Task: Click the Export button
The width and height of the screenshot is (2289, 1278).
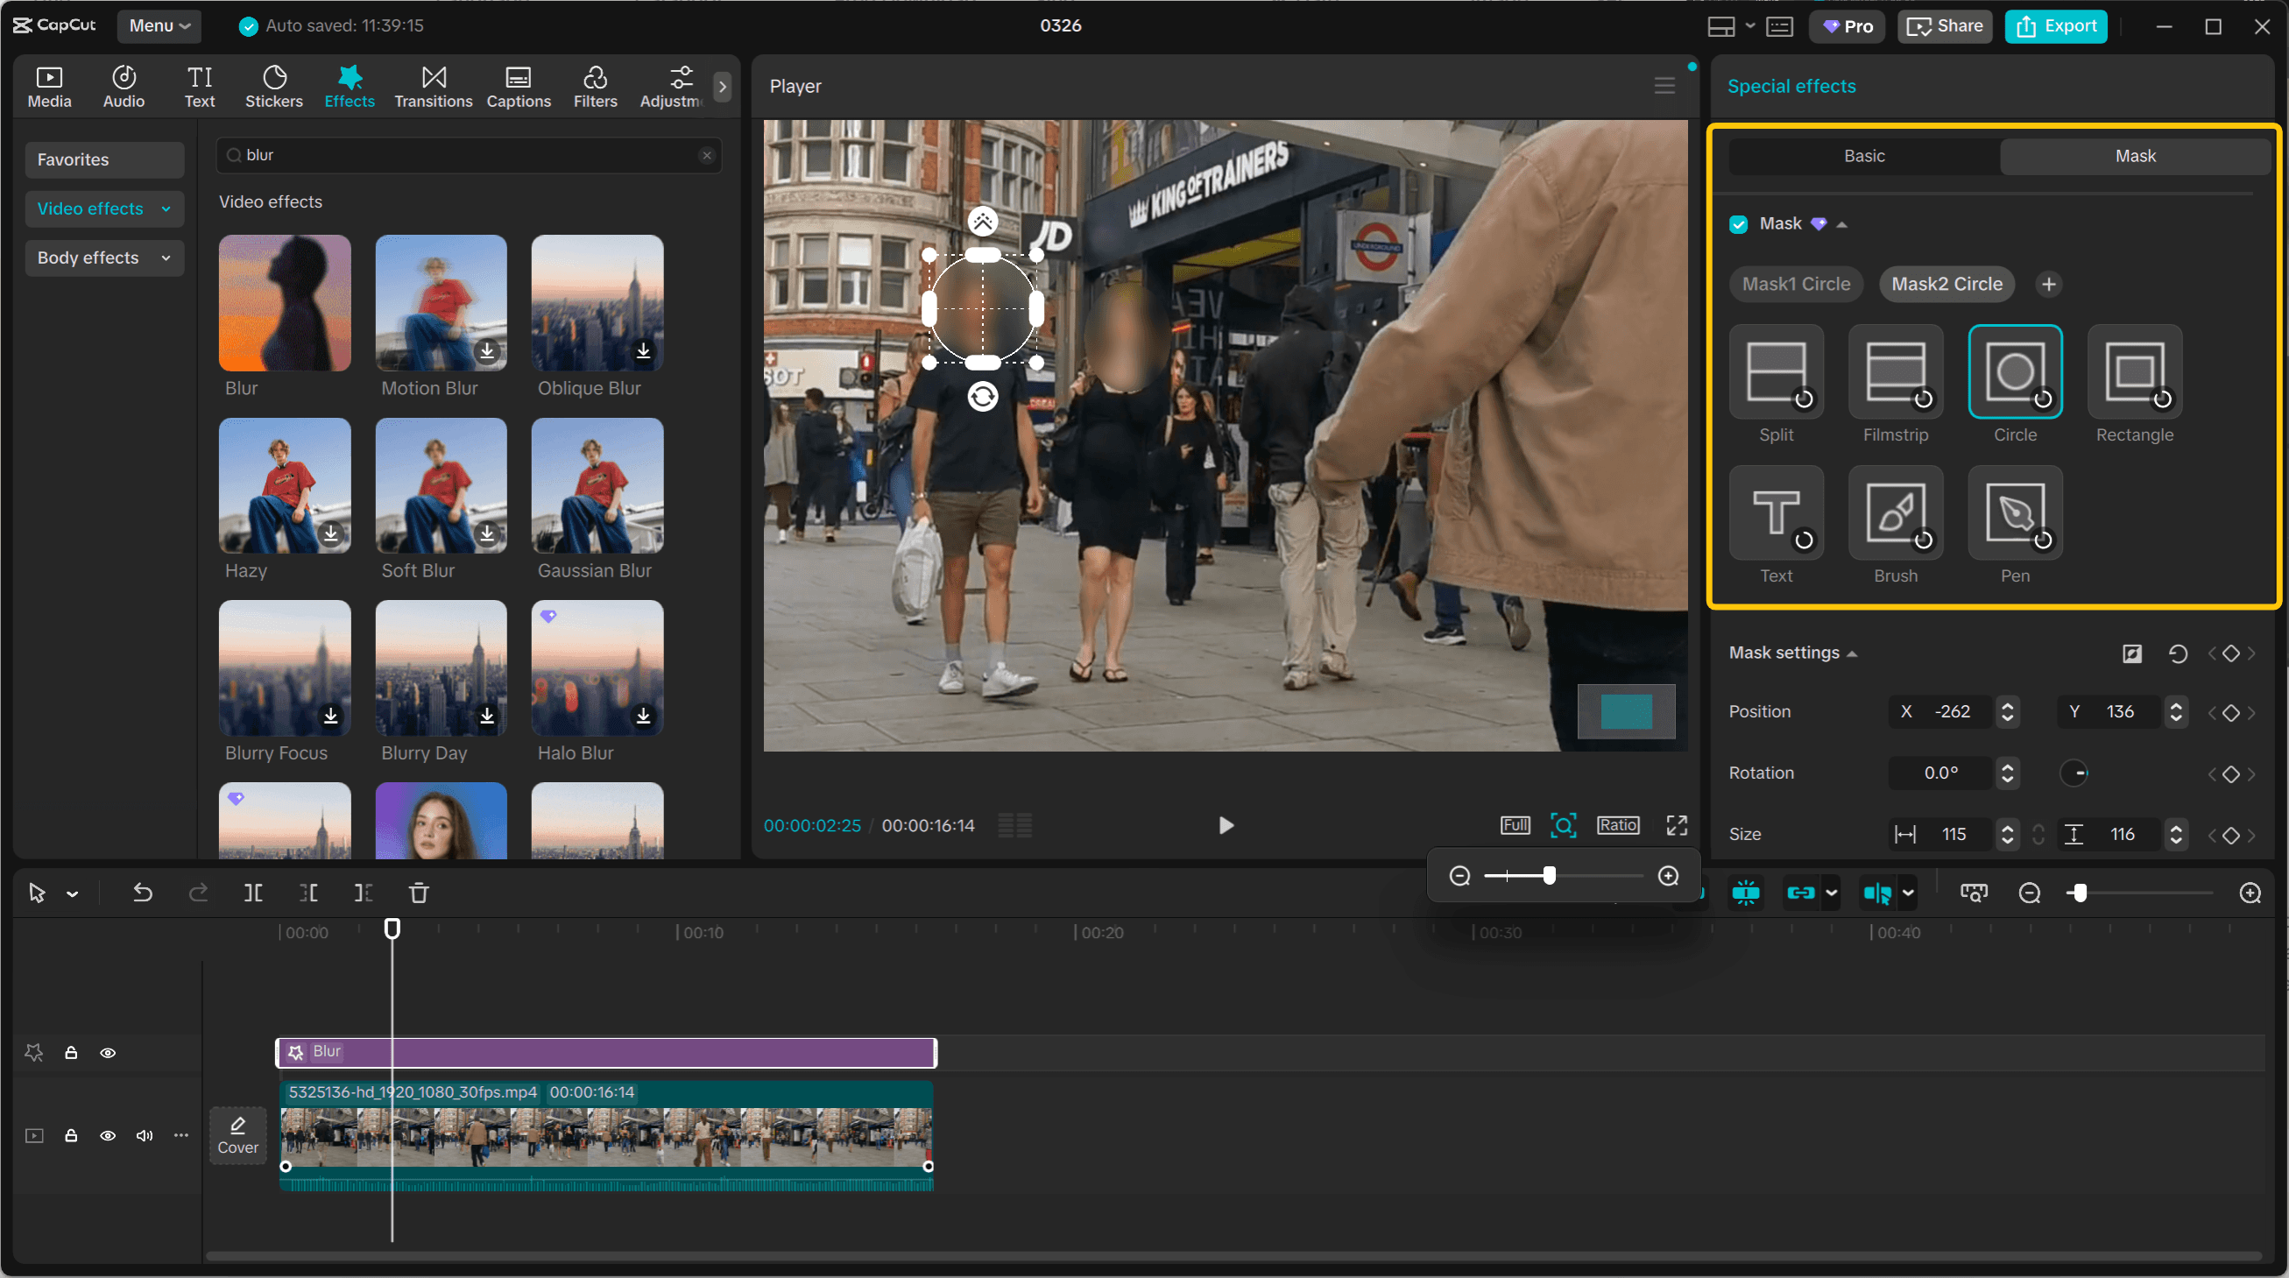Action: (2056, 25)
